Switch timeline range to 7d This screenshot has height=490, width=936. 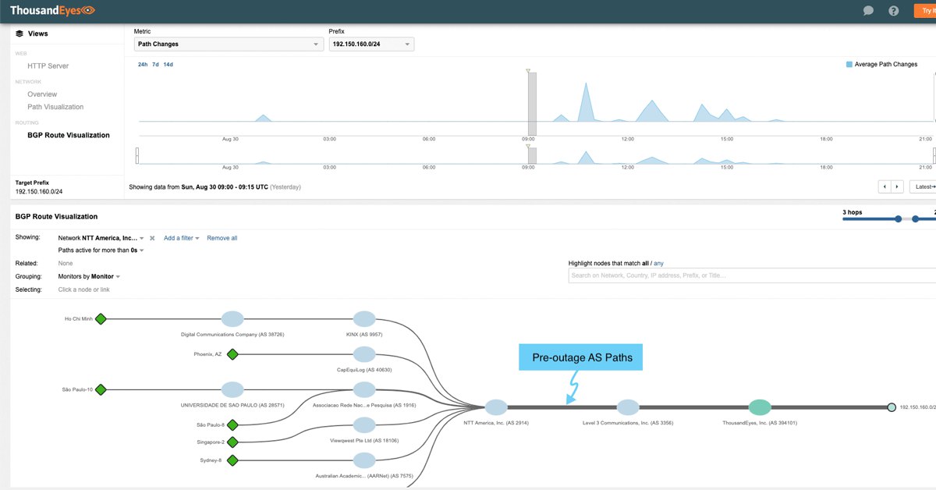click(155, 65)
